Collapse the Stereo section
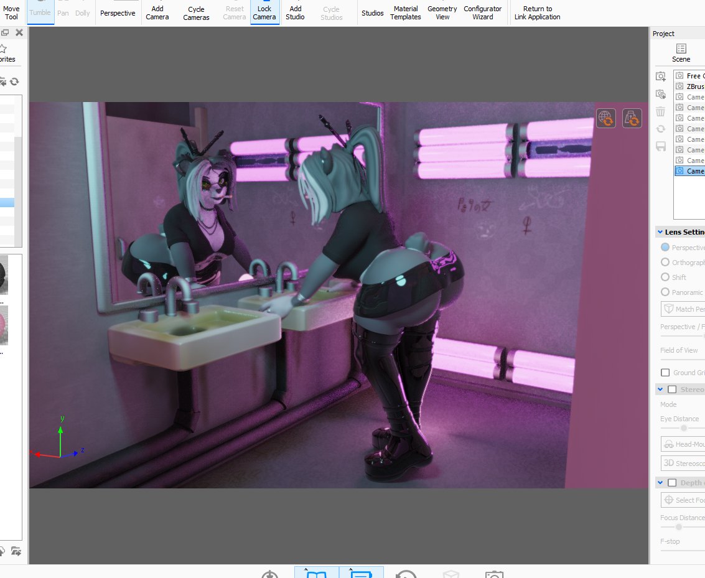 pyautogui.click(x=660, y=389)
